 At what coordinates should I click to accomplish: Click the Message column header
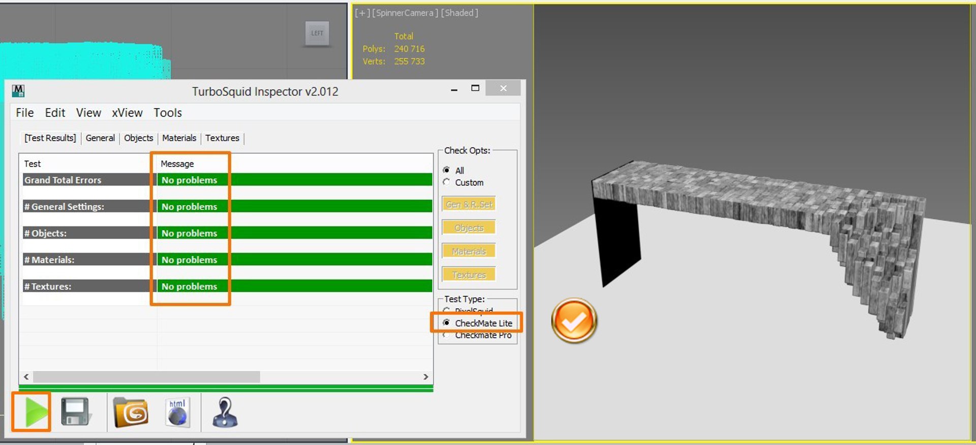pyautogui.click(x=177, y=164)
